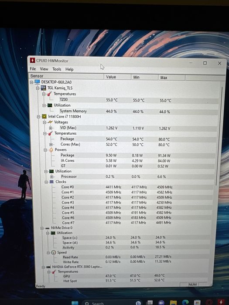Click thermometer icon of TZ00 Temperatures group
Viewport: 229px width, 305px height.
point(49,94)
